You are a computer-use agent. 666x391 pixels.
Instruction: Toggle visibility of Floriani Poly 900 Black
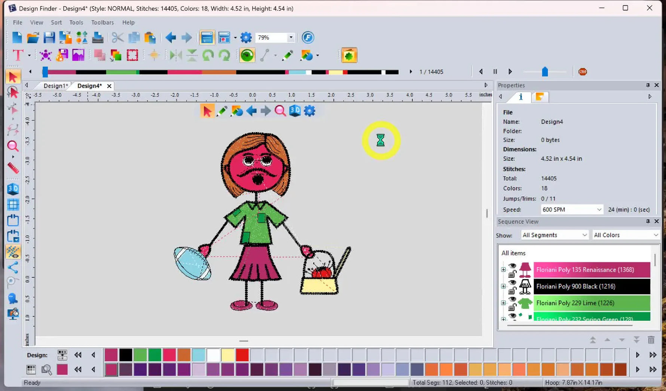pos(512,283)
